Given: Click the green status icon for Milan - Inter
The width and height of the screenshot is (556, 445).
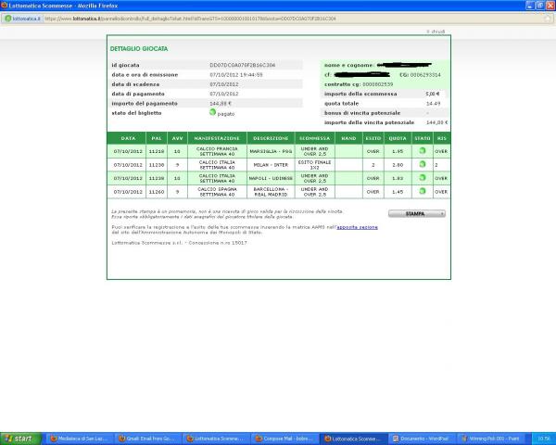Looking at the screenshot, I should click(x=423, y=164).
